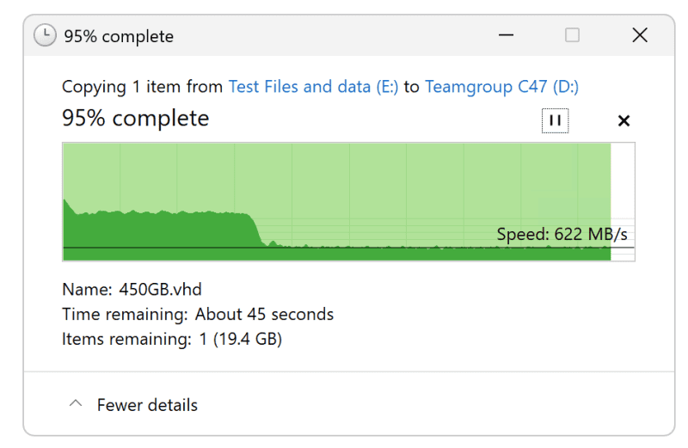This screenshot has width=688, height=448.
Task: Click the maximize button in the title bar
Action: [x=572, y=35]
